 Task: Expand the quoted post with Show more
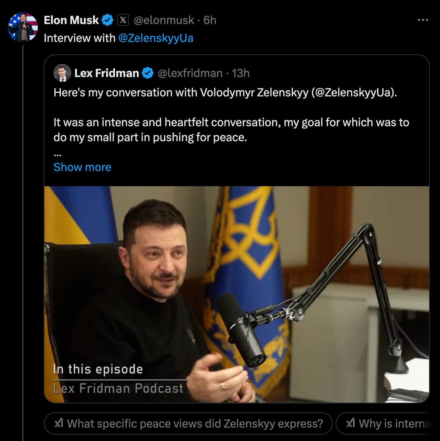[x=82, y=167]
